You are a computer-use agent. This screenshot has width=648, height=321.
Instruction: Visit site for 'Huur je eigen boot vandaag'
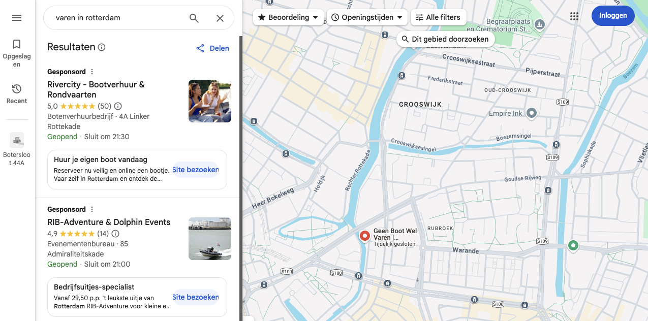point(196,170)
